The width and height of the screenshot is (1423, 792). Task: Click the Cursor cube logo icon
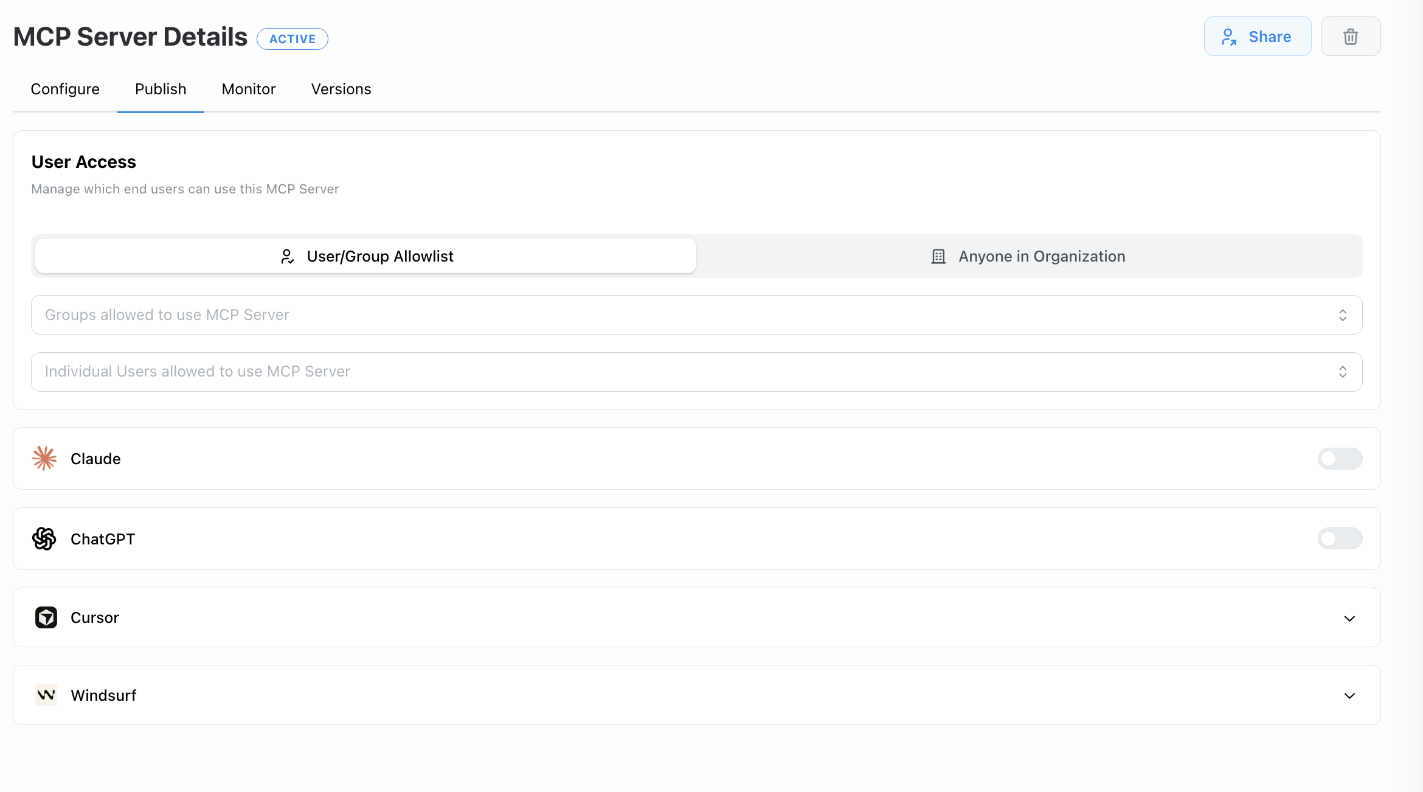(46, 617)
